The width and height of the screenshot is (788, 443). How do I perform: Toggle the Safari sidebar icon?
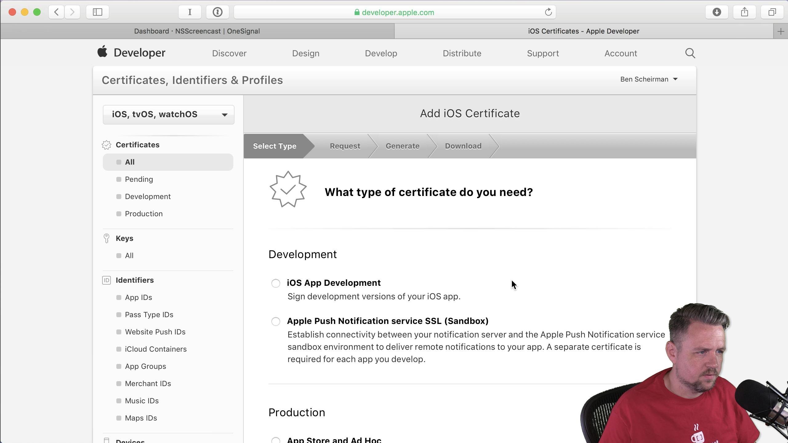[97, 12]
